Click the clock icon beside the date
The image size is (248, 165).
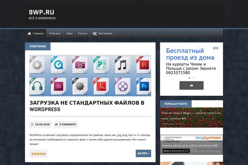click(32, 125)
